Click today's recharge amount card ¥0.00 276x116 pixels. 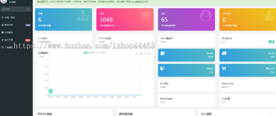(x=186, y=40)
